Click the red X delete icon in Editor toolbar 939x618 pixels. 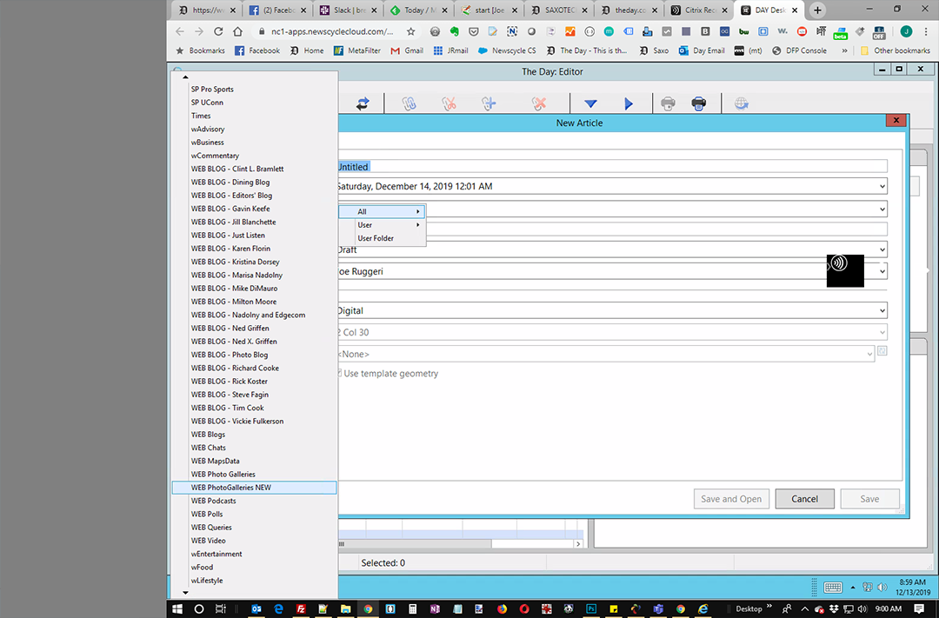pos(539,103)
